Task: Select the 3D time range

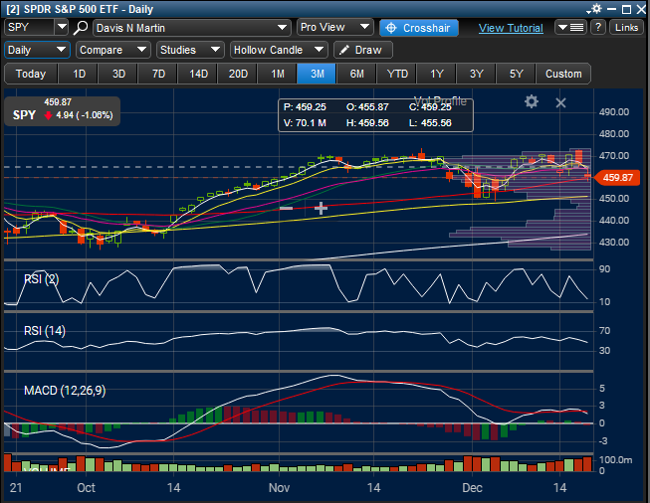Action: [118, 74]
